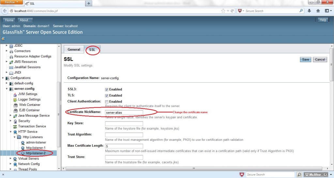Click the HTTP Service globe icon

(15, 132)
